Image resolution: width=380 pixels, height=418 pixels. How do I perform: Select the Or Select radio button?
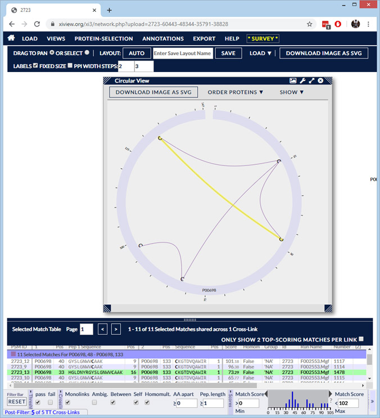point(87,52)
